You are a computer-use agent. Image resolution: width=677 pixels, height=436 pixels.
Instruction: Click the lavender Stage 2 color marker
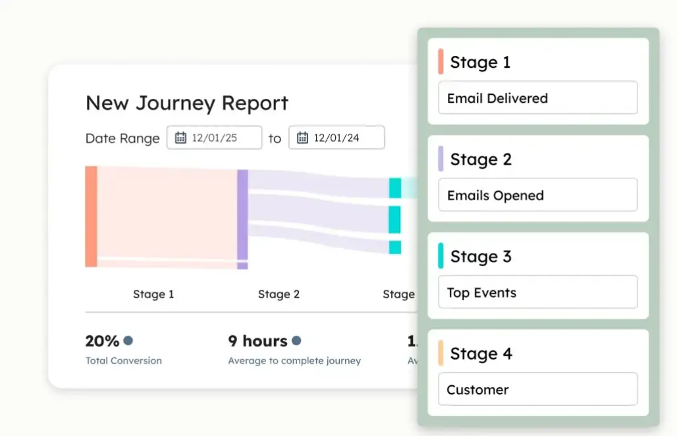tap(441, 159)
